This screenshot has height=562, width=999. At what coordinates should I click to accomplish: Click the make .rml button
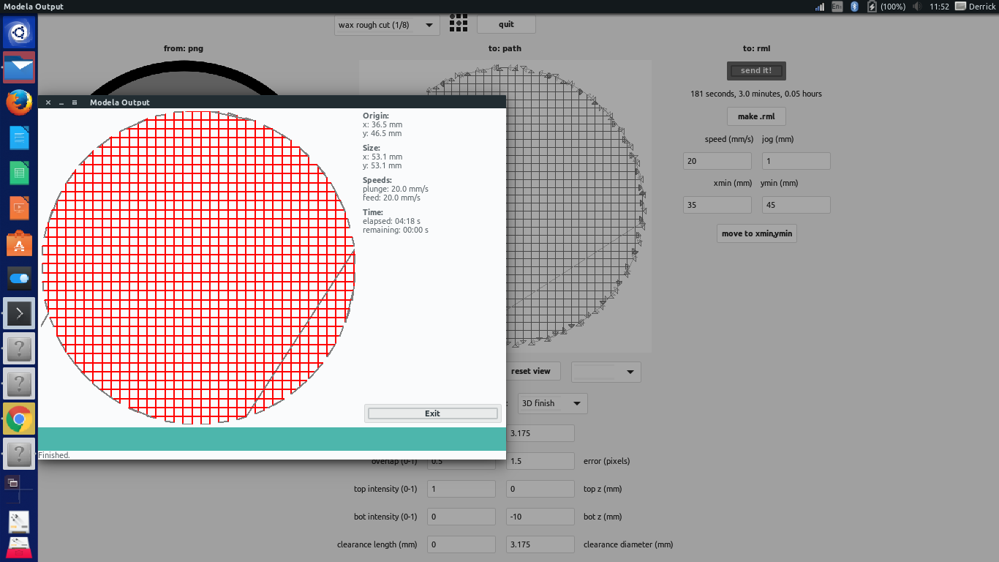[x=756, y=116]
